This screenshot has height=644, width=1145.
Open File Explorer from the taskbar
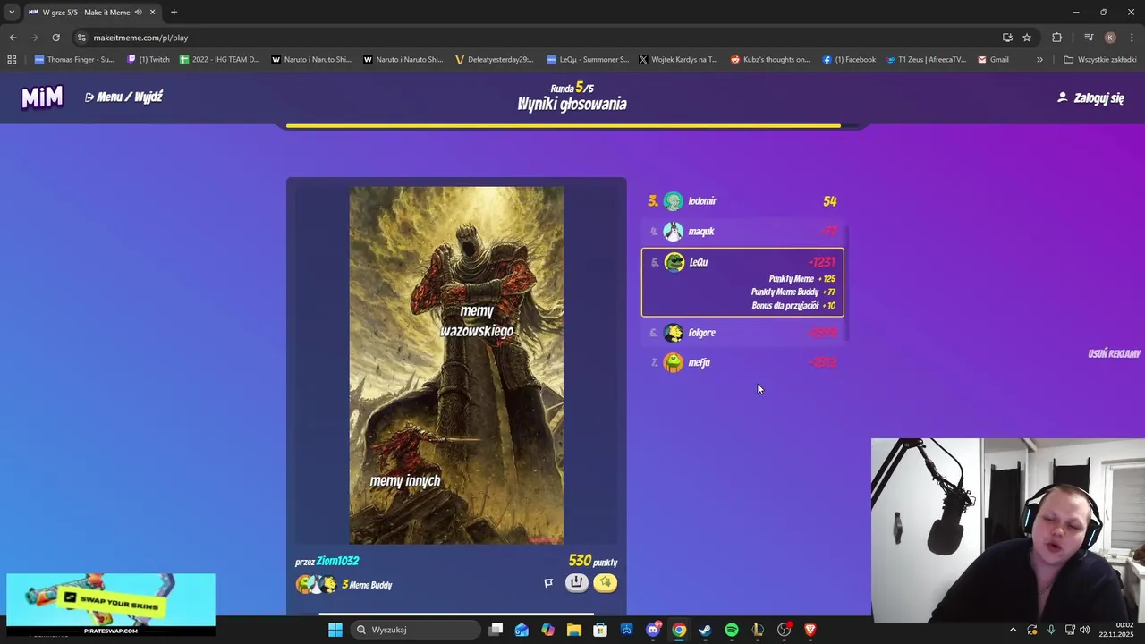pos(574,630)
